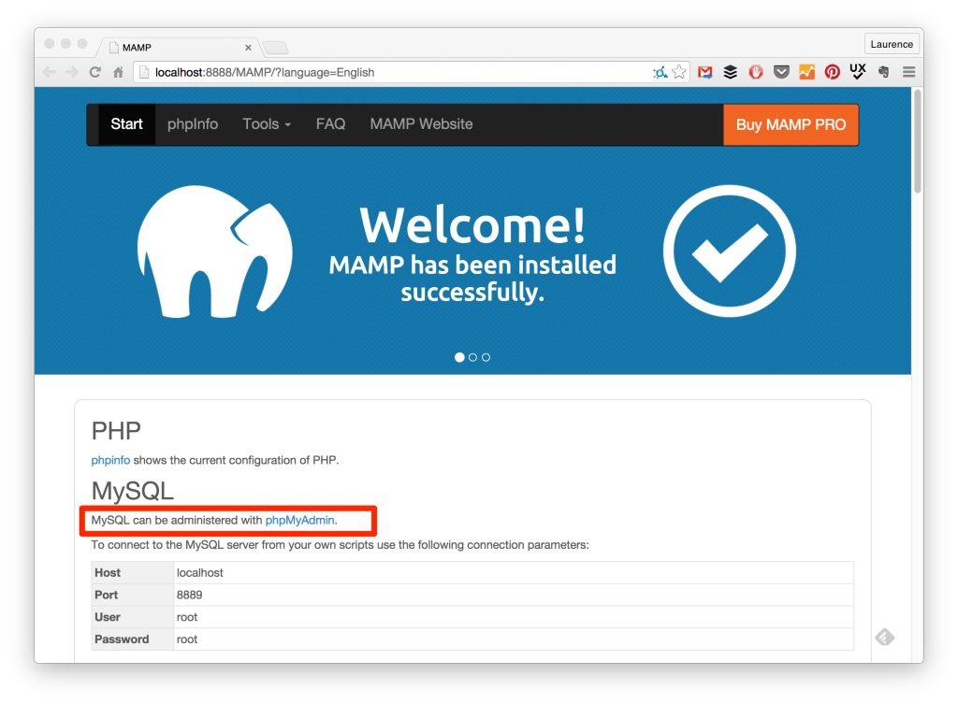Viewport: 958px width, 704px height.
Task: Click the User table label
Action: pyautogui.click(x=108, y=617)
